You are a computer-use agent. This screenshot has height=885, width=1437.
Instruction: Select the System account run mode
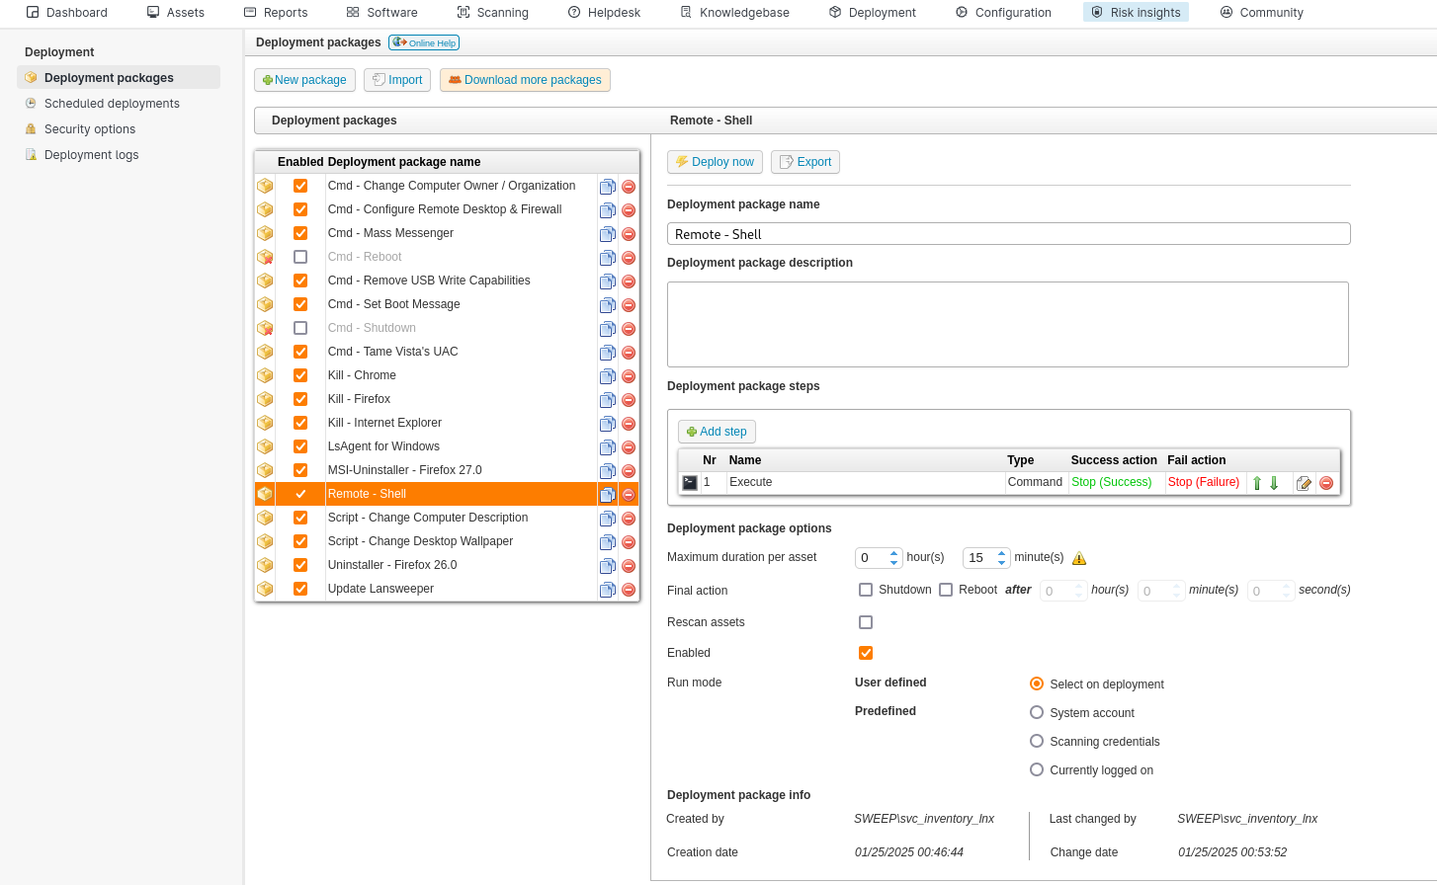1037,712
